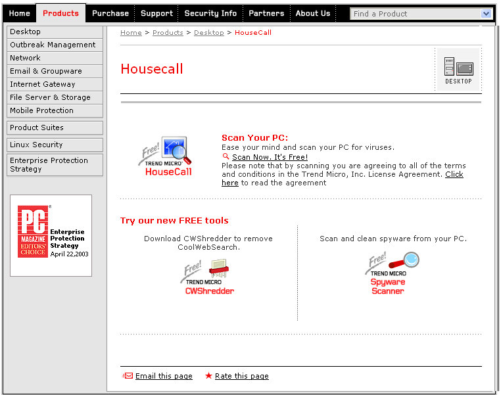Image resolution: width=501 pixels, height=395 pixels.
Task: Open the Click here license agreement link
Action: click(x=454, y=174)
